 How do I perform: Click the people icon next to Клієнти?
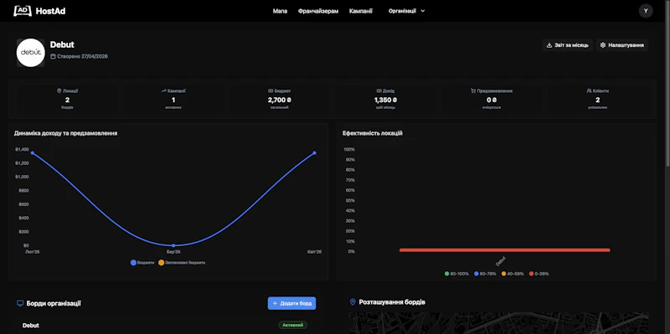[x=589, y=91]
